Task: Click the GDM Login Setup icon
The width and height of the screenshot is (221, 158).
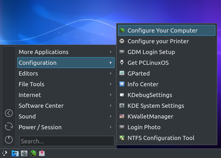Action: 122,52
